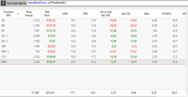Select the EP position row
The height and width of the screenshot is (97, 188).
(93, 31)
